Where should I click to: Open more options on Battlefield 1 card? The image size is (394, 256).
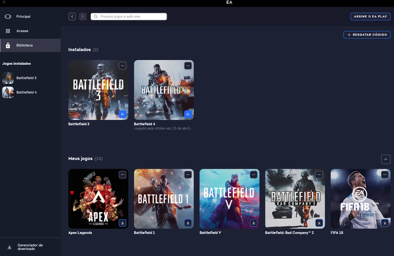(x=188, y=175)
